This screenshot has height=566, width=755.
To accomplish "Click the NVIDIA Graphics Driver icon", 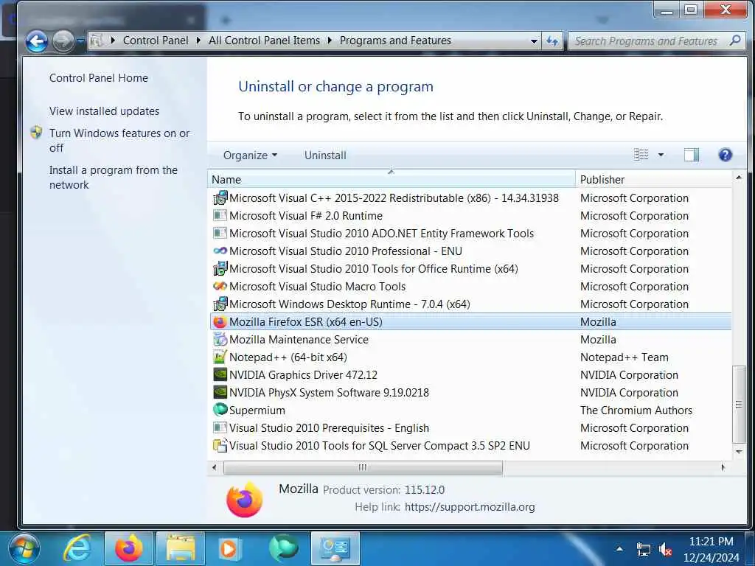I will click(x=220, y=375).
